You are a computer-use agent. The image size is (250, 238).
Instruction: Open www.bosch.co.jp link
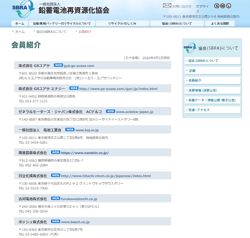[75, 222]
